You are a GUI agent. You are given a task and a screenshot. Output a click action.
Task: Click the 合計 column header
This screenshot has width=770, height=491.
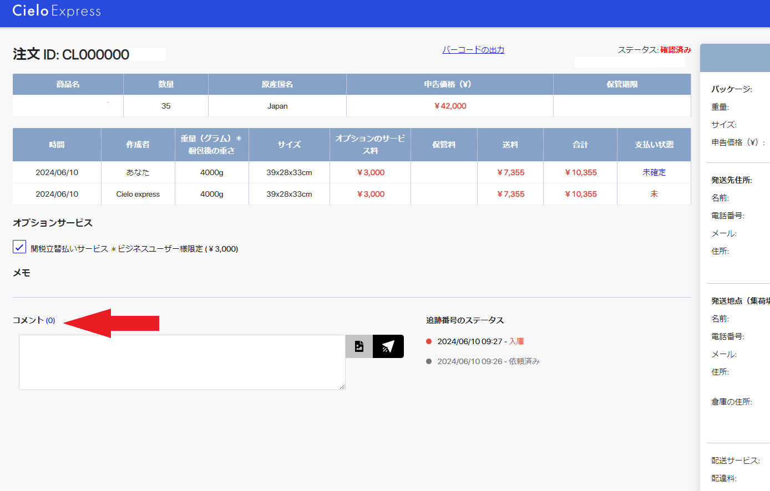point(580,145)
